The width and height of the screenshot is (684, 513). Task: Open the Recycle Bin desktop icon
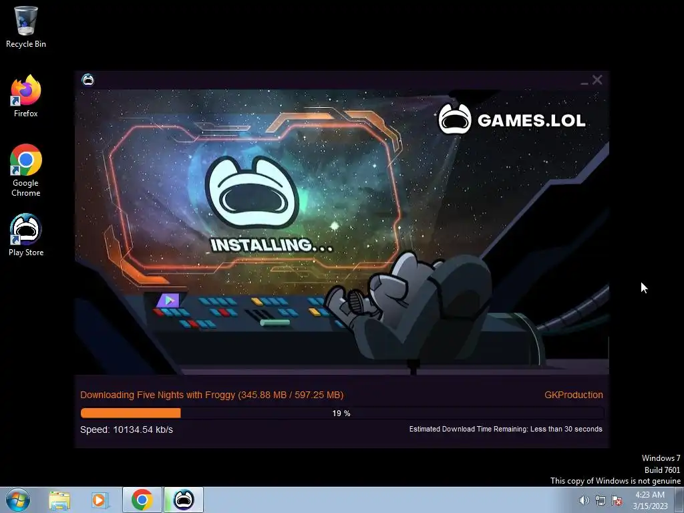(x=26, y=27)
